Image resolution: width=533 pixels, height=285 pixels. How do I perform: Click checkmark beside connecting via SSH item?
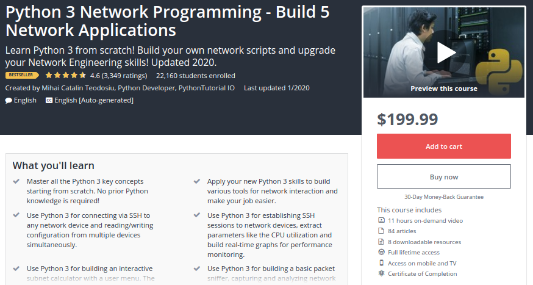pyautogui.click(x=16, y=215)
